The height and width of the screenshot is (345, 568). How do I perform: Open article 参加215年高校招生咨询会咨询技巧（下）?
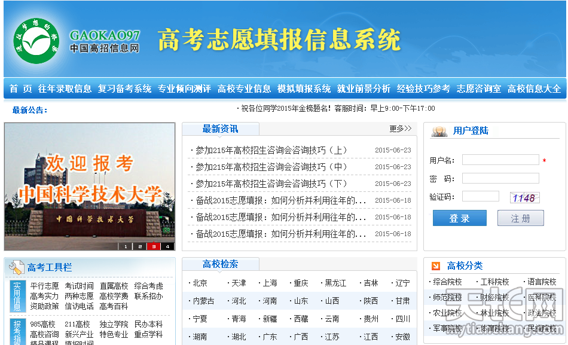[x=271, y=184]
